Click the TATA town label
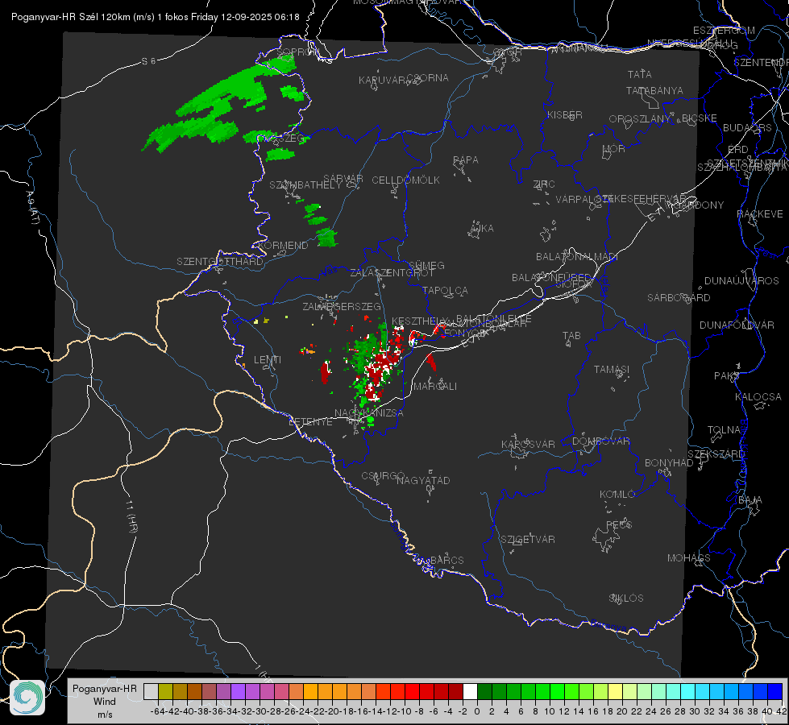The width and height of the screenshot is (789, 725). (640, 74)
